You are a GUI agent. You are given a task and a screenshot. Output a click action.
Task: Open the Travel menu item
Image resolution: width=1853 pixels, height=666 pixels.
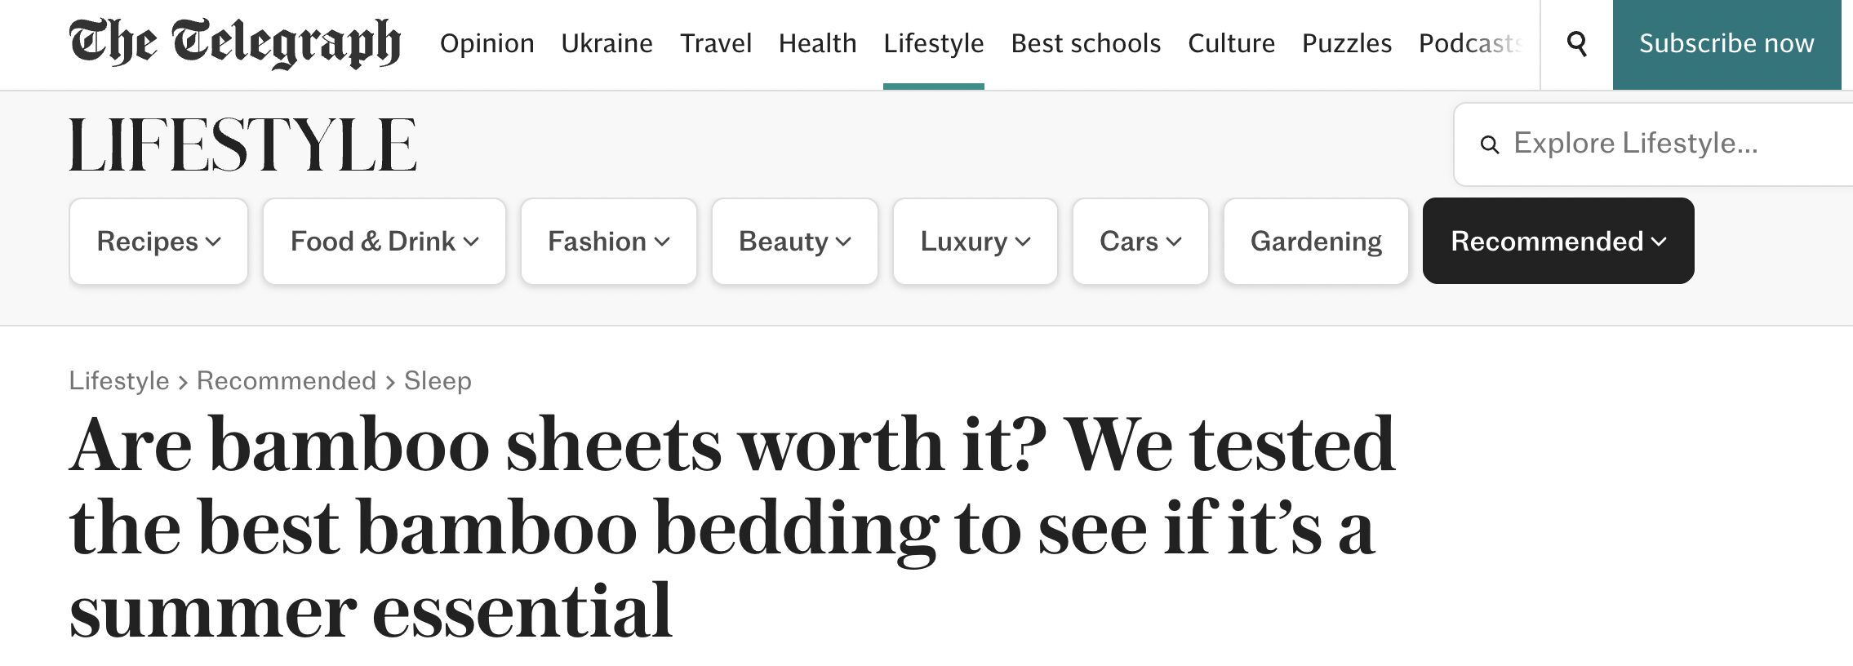[715, 43]
